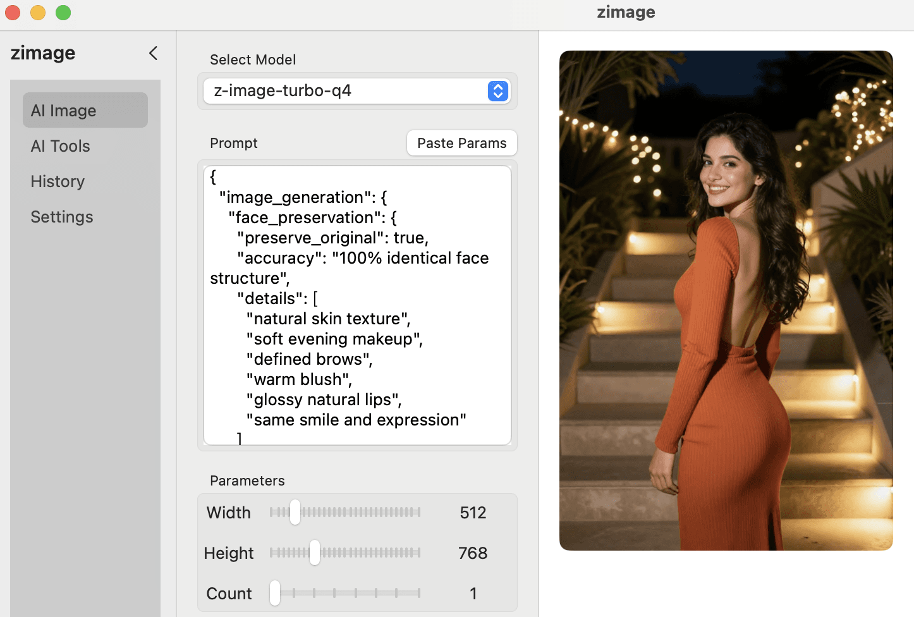Open Settings from the sidebar
Image resolution: width=914 pixels, height=617 pixels.
[62, 217]
